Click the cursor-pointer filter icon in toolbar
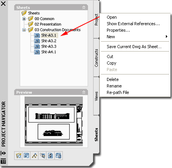This screenshot has width=172, height=168. (42, 155)
